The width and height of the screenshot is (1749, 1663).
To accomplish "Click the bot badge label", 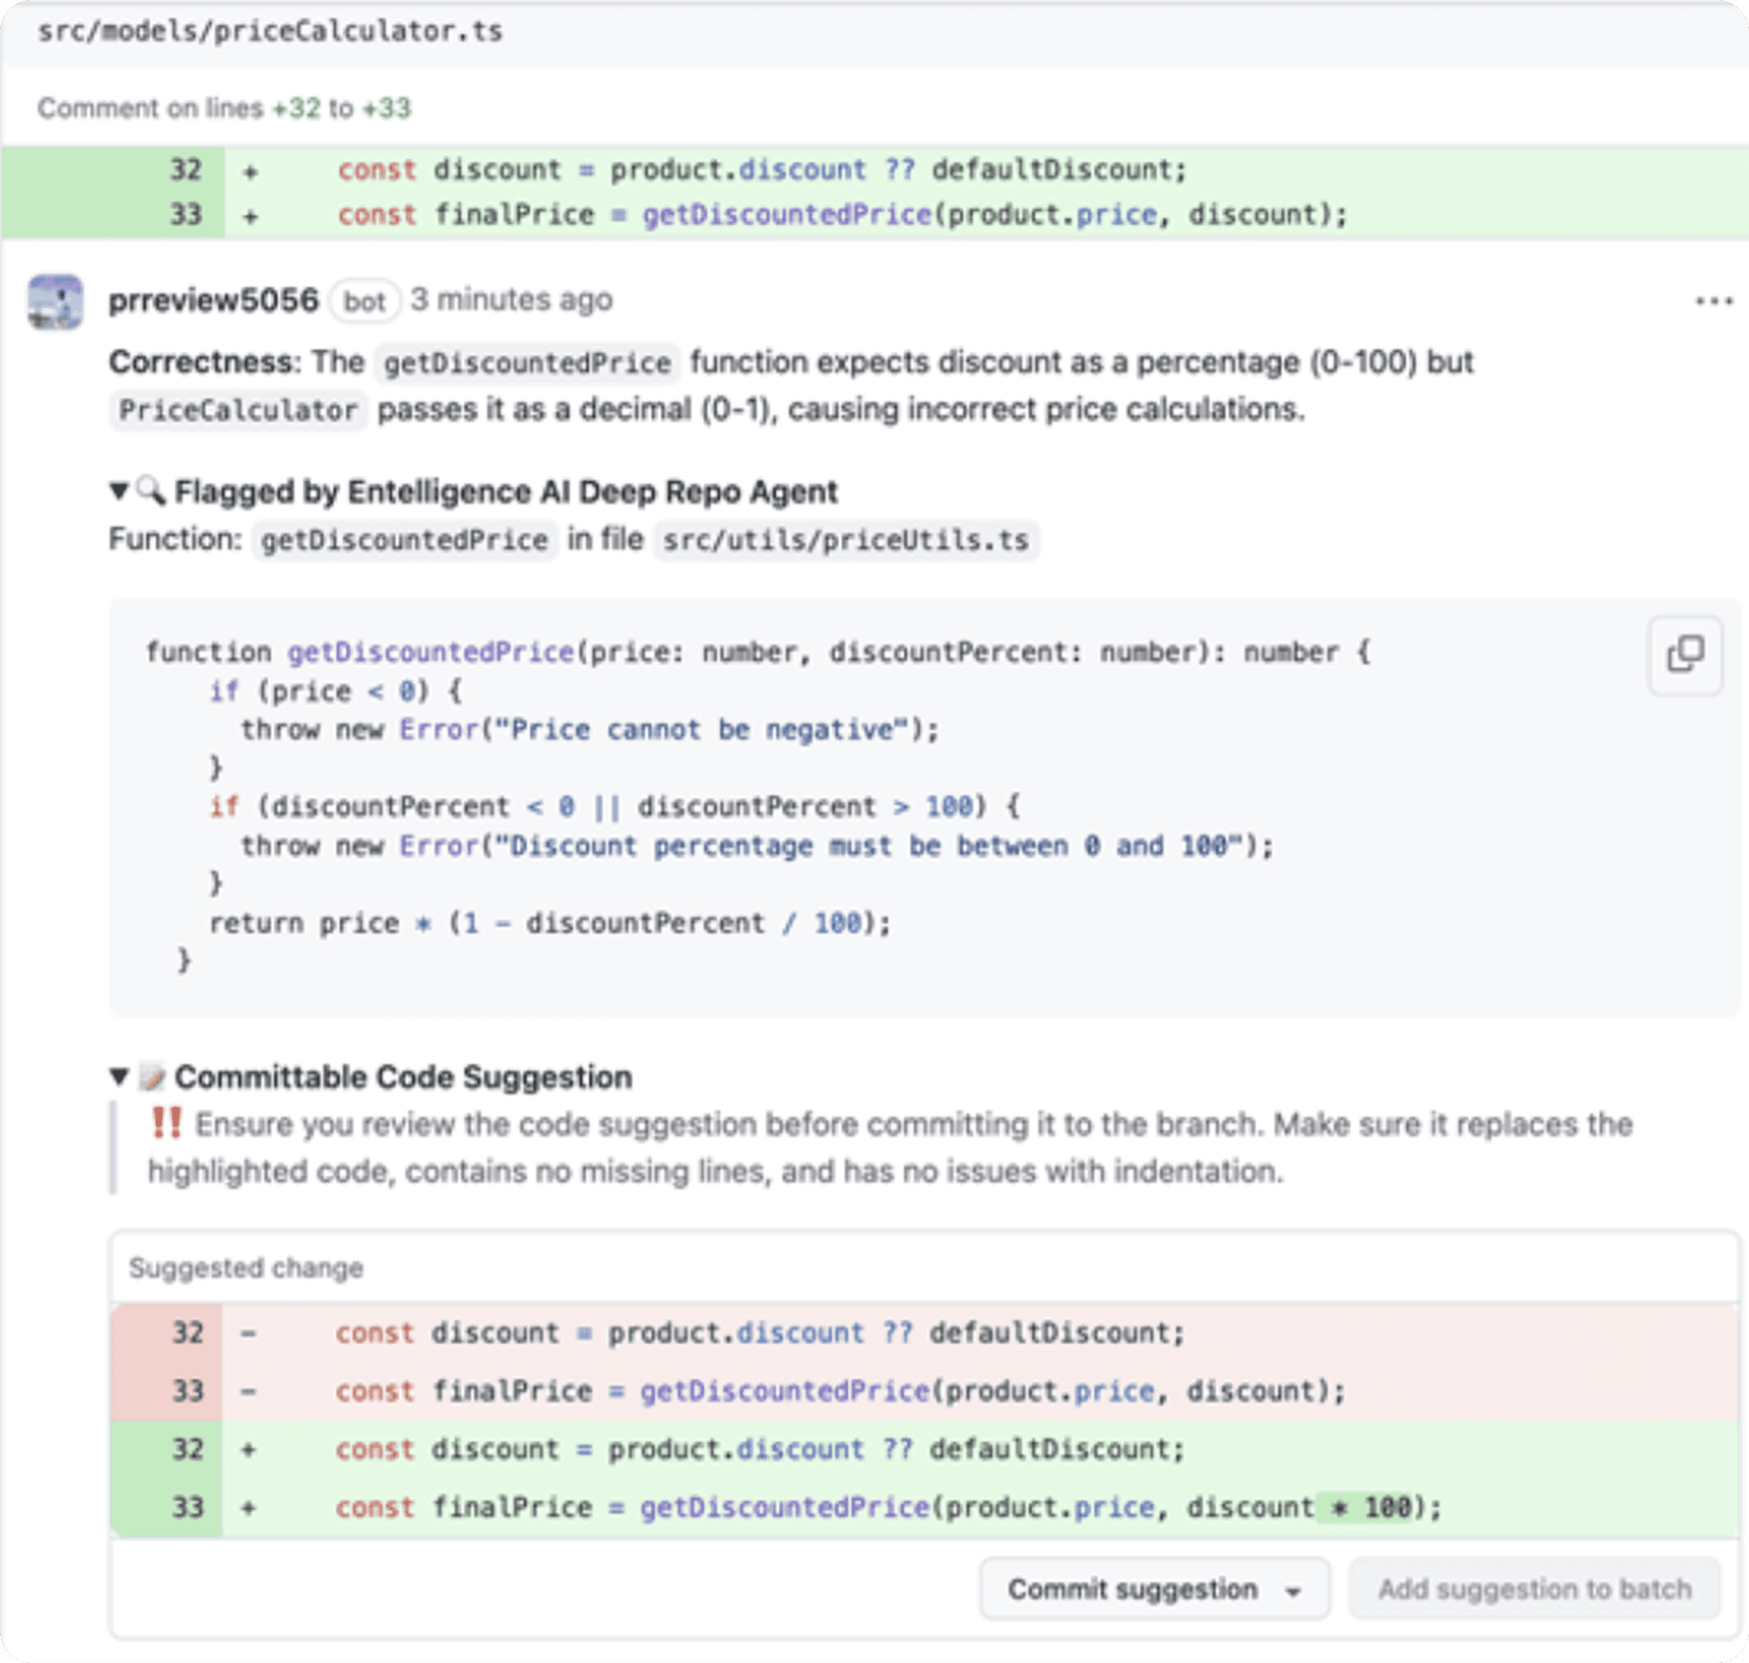I will tap(365, 301).
